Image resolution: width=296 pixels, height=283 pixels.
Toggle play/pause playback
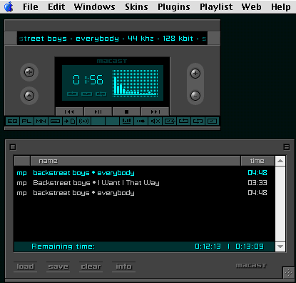[98, 111]
